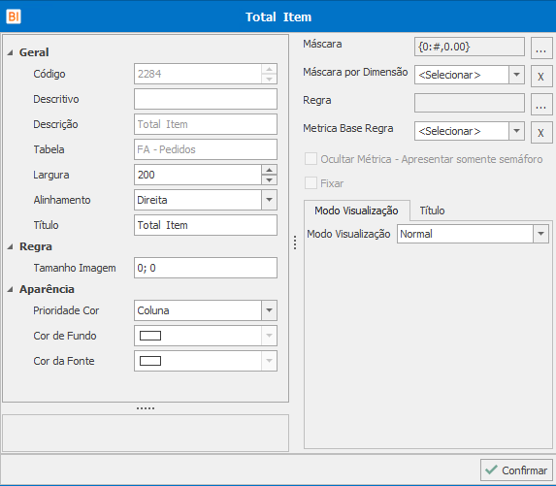556x486 pixels.
Task: Click the Código down spinner arrow
Action: click(x=269, y=79)
